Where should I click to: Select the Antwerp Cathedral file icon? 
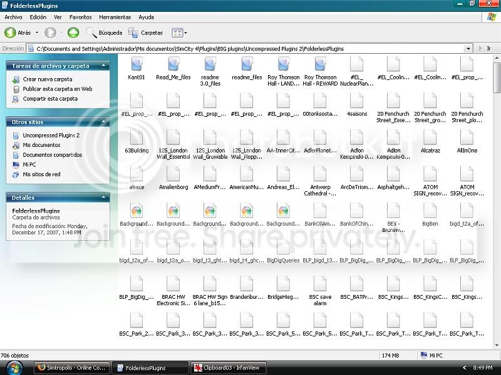320,174
